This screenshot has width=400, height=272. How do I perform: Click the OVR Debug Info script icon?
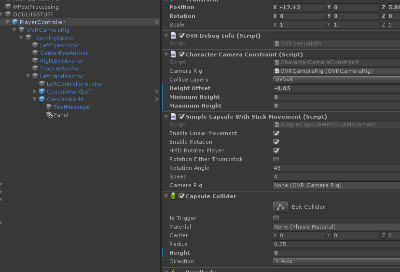(173, 35)
